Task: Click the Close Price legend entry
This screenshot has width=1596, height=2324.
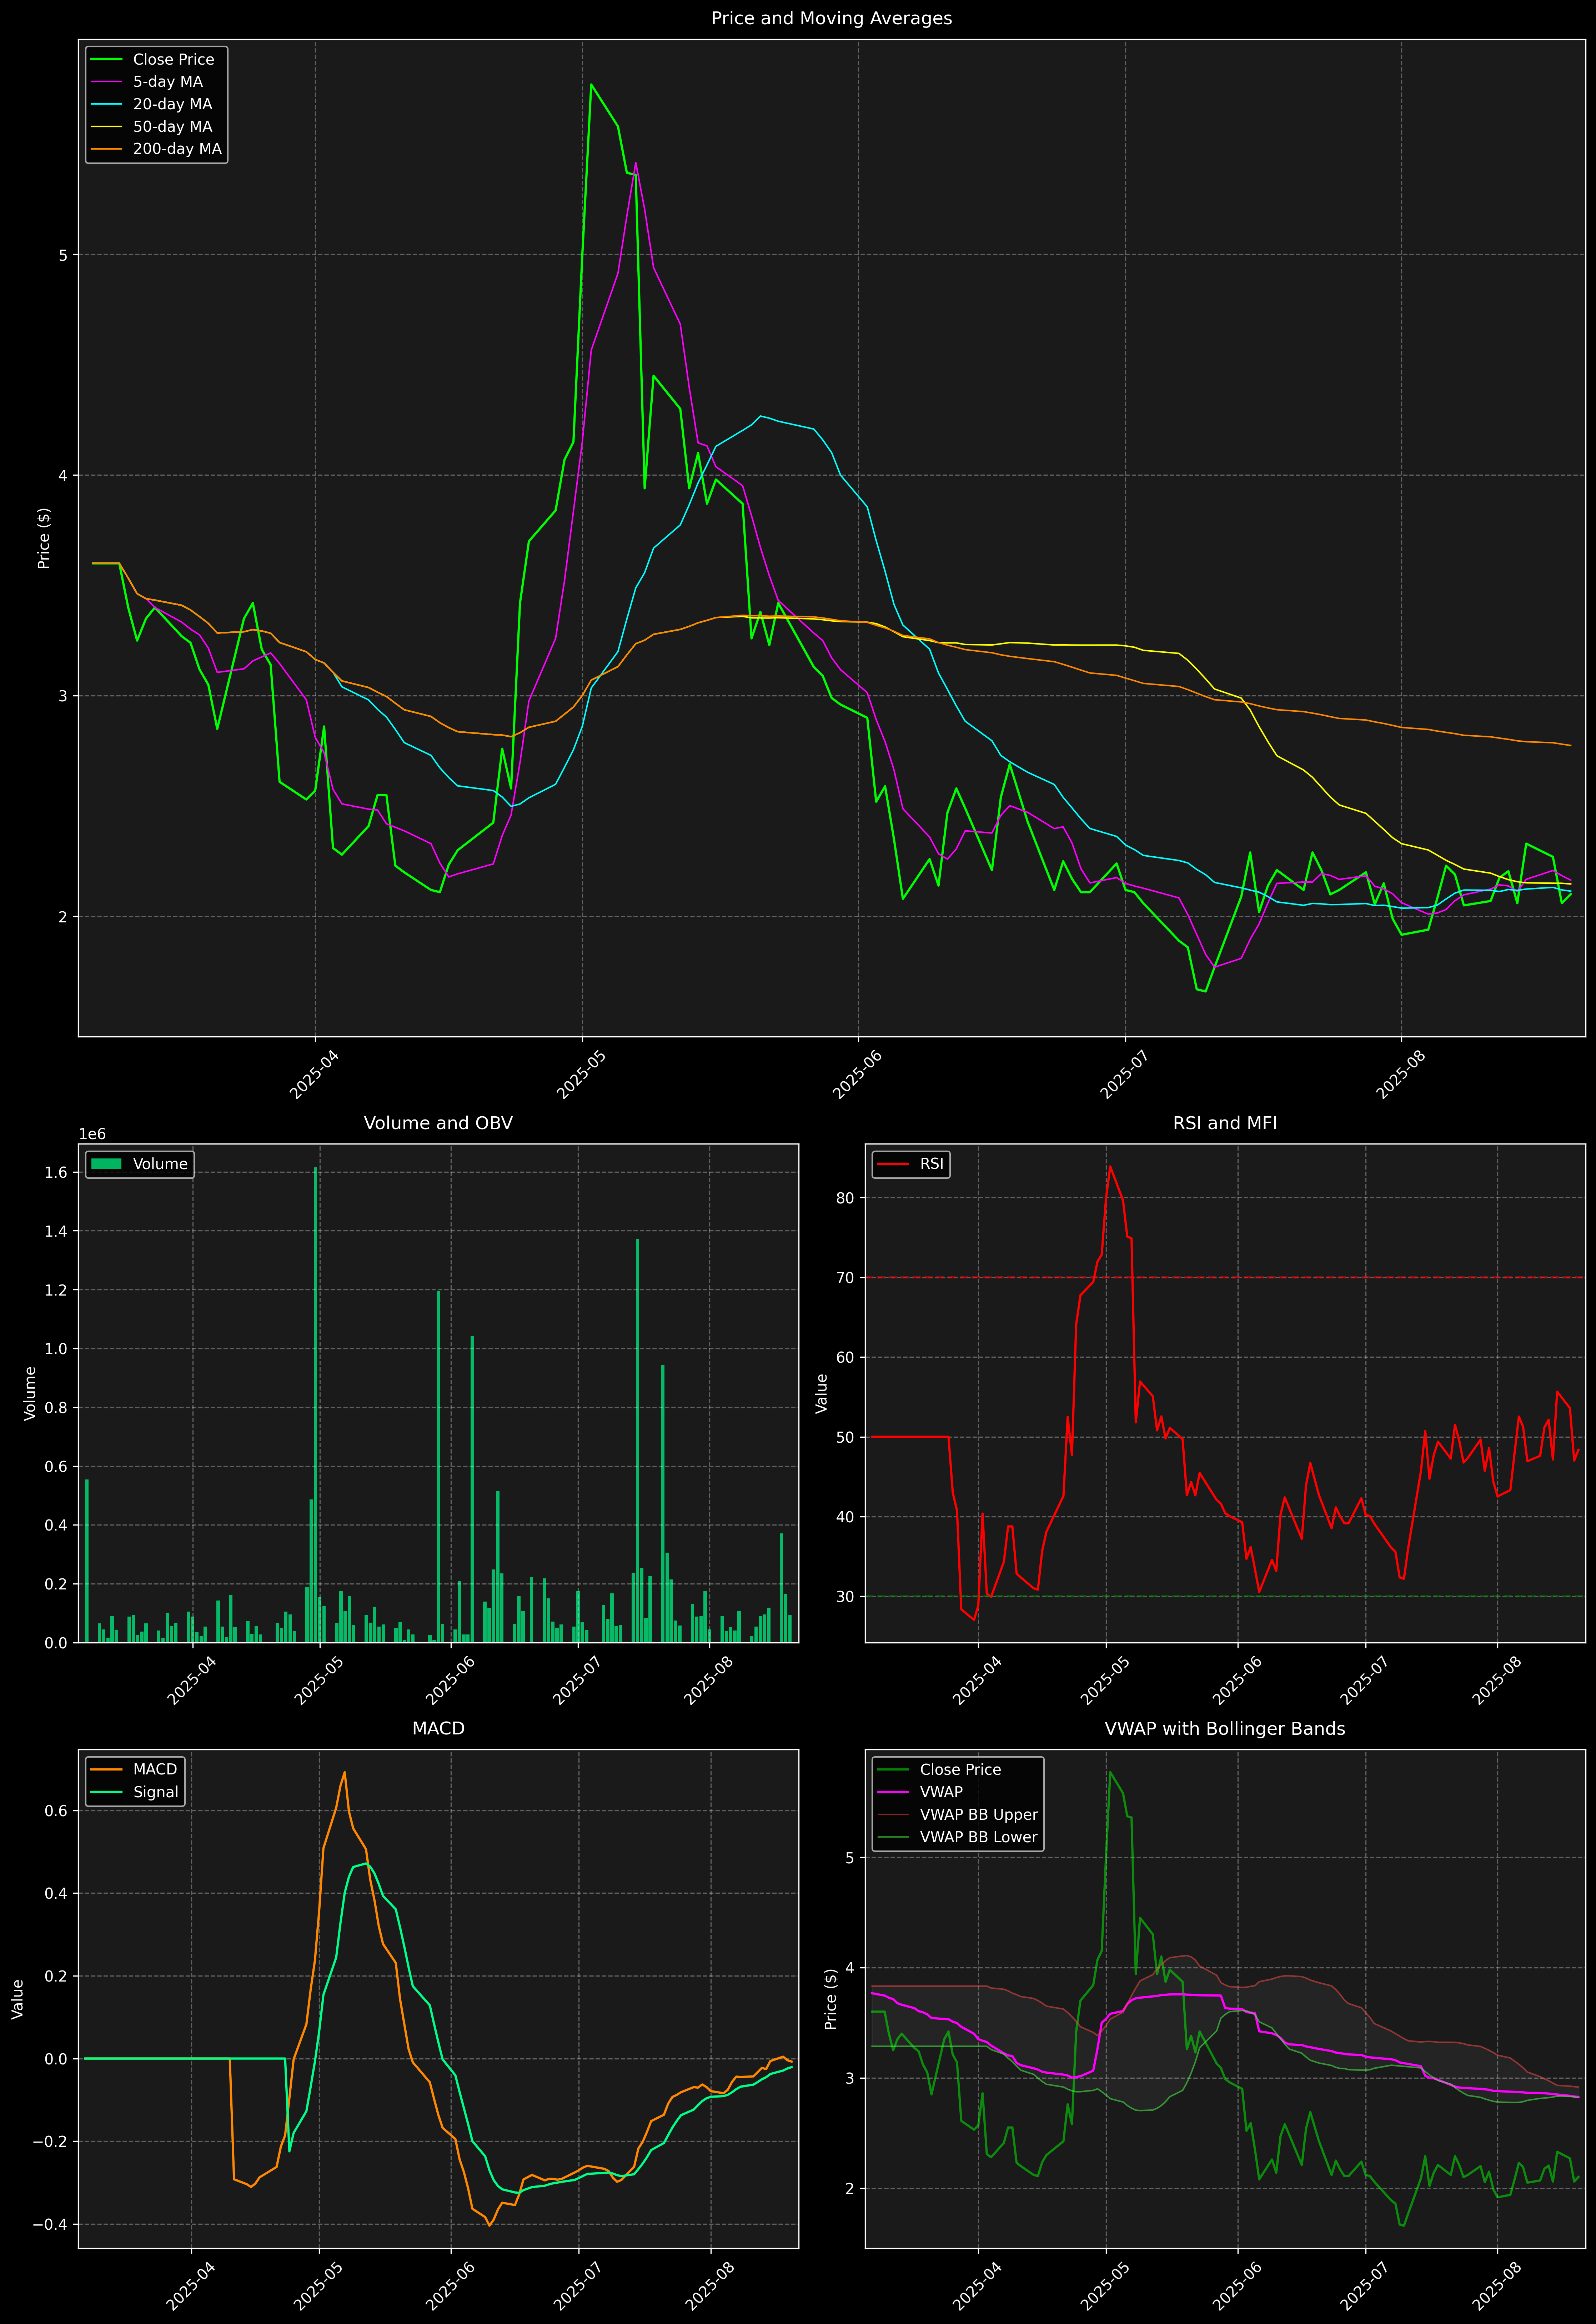Action: point(173,59)
